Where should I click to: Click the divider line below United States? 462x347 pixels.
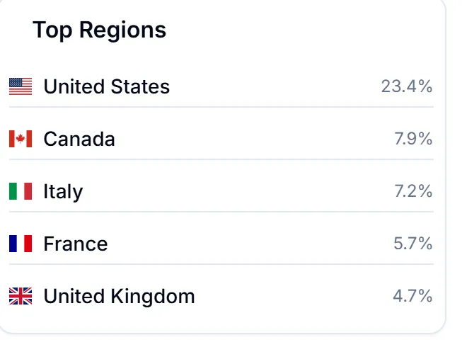[x=221, y=107]
